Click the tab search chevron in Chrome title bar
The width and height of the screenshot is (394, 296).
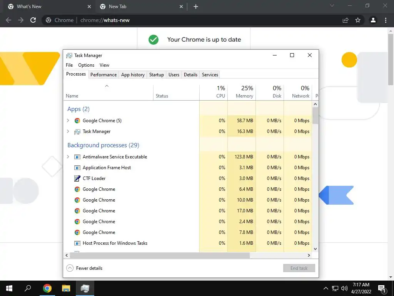pos(332,5)
